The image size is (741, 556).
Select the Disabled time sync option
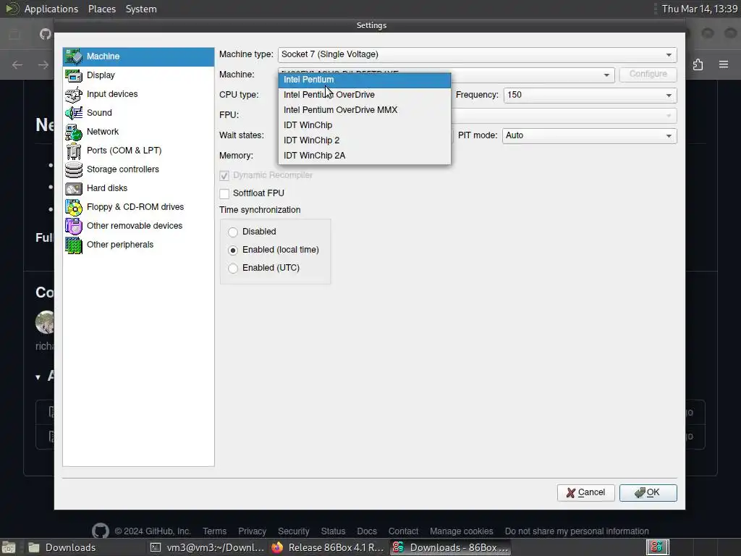pos(233,232)
